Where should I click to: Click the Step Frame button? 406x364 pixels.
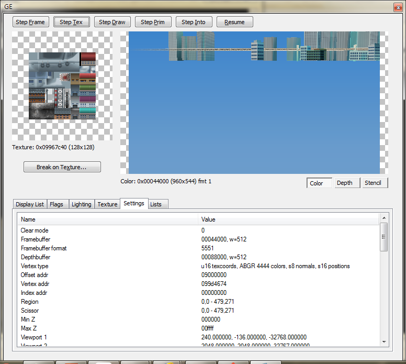(x=31, y=22)
